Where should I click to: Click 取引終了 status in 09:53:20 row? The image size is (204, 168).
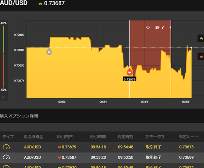[153, 157]
